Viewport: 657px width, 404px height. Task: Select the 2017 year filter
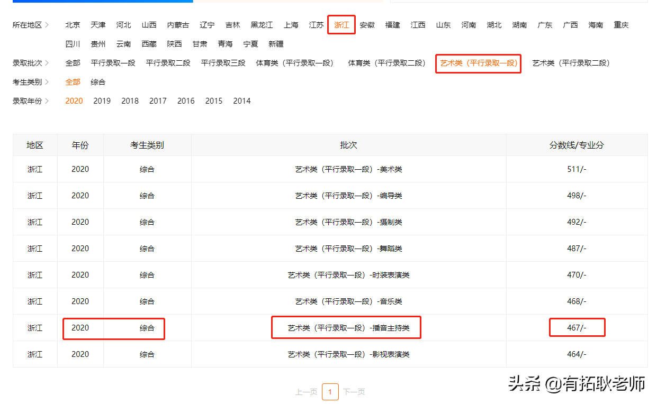pos(158,100)
